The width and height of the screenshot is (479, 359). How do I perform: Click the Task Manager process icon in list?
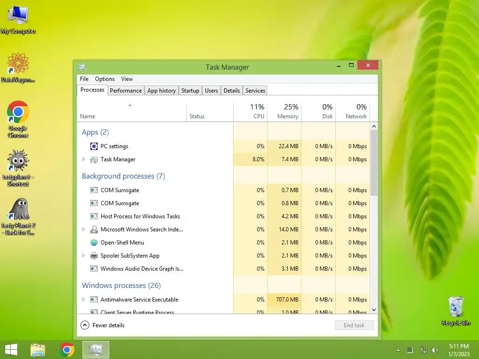tap(94, 159)
